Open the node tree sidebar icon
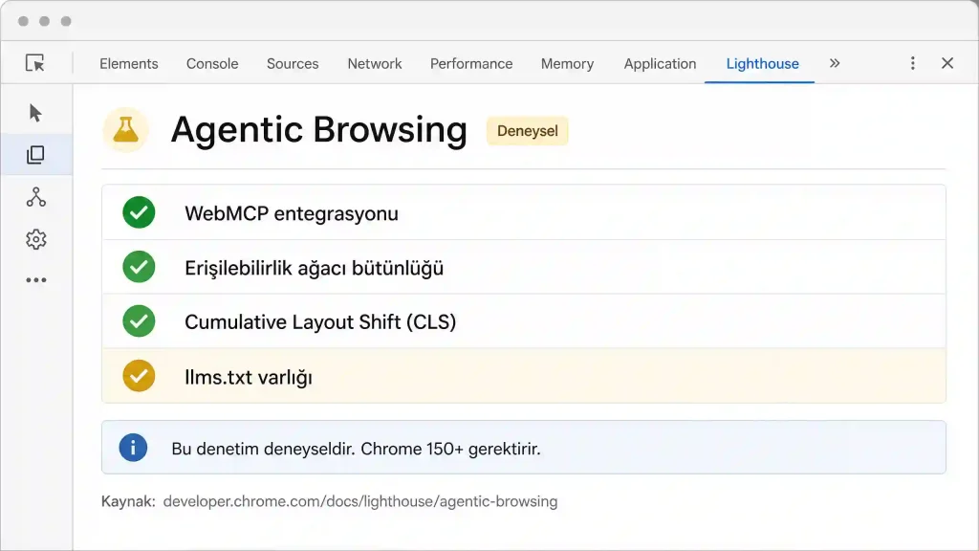 [x=36, y=197]
